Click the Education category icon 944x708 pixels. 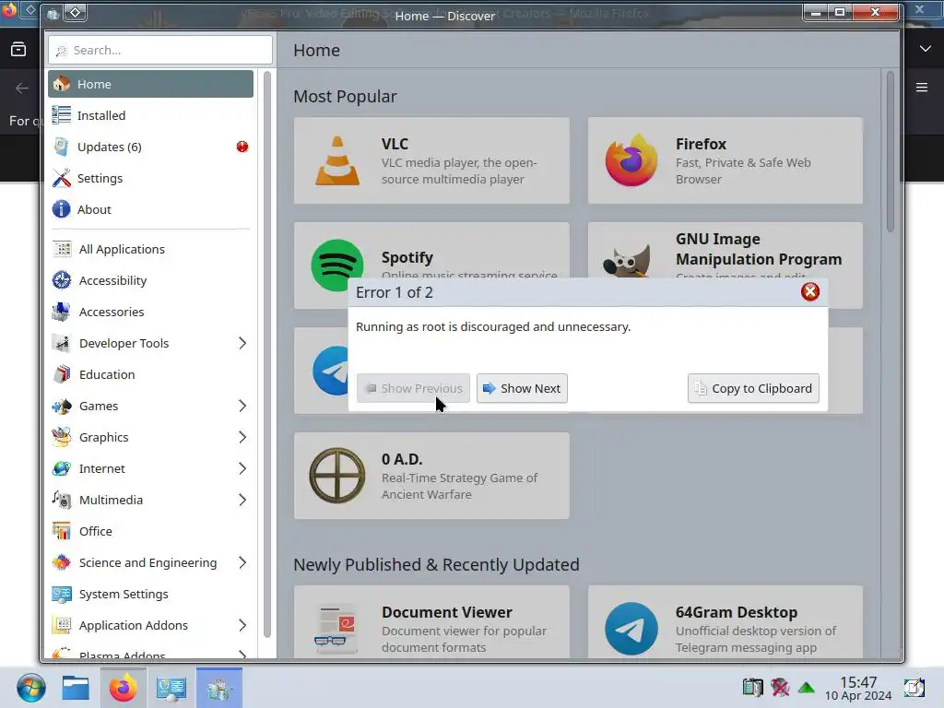click(x=62, y=374)
